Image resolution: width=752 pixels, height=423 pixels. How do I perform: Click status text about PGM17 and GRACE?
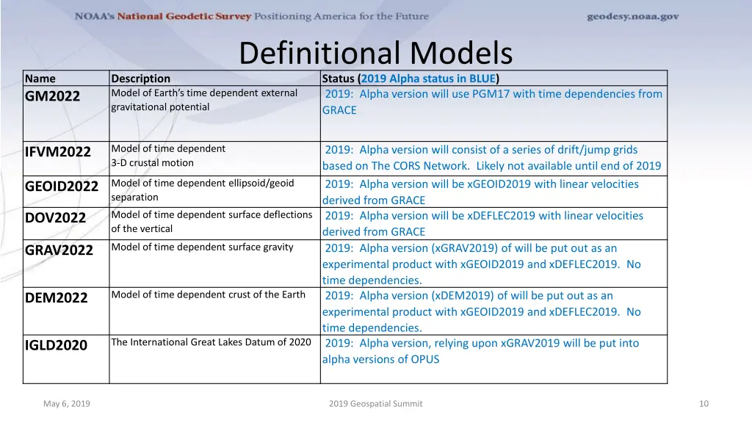492,101
